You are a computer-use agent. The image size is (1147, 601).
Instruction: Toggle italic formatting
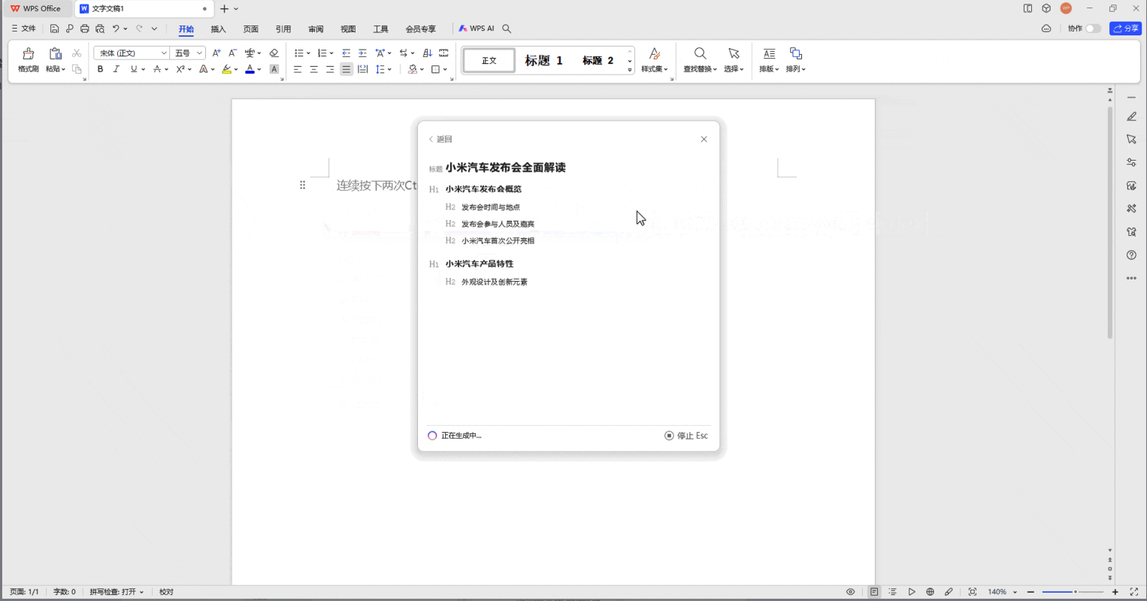116,68
